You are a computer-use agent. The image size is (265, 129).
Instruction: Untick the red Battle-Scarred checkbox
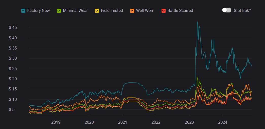[x=164, y=11]
